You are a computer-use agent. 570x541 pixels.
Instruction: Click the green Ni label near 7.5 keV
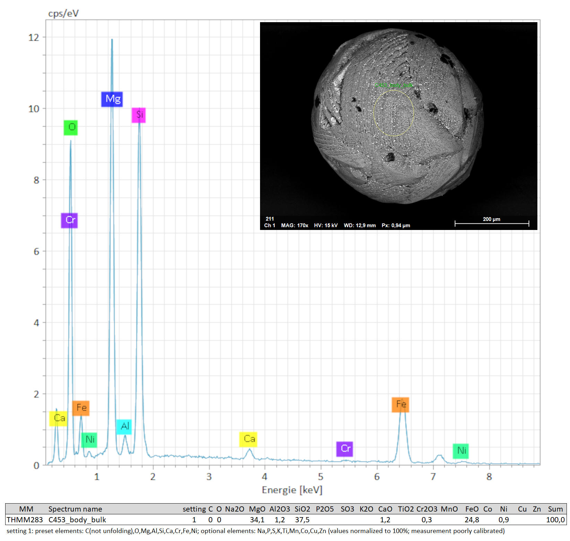461,451
